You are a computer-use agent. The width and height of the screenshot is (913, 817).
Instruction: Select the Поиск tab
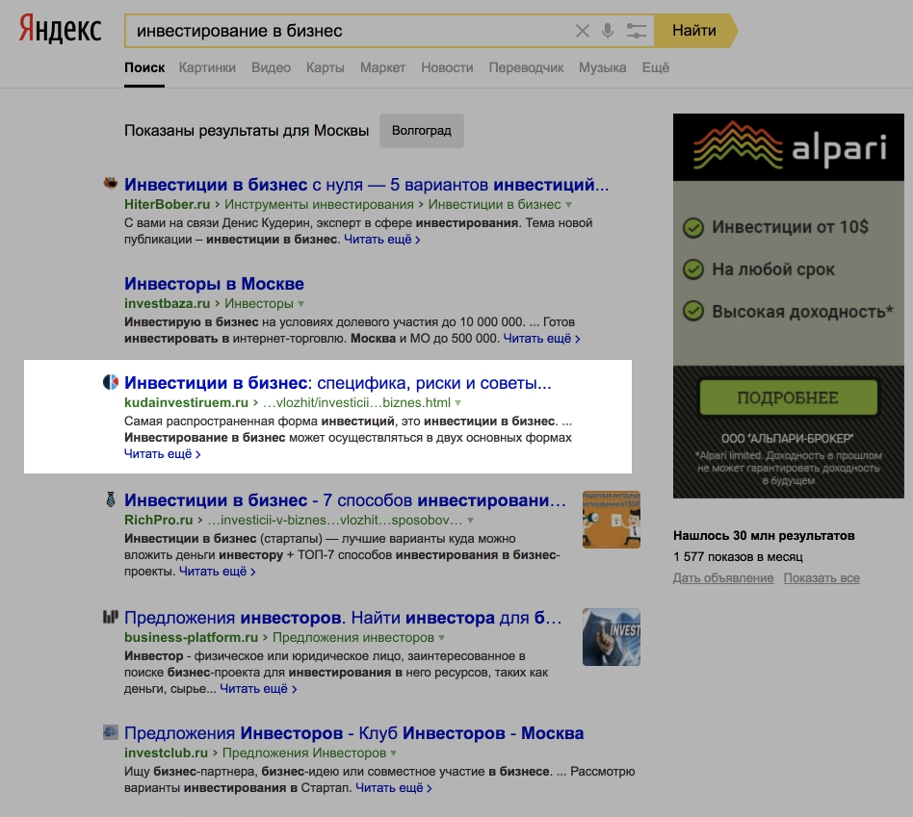pyautogui.click(x=144, y=67)
